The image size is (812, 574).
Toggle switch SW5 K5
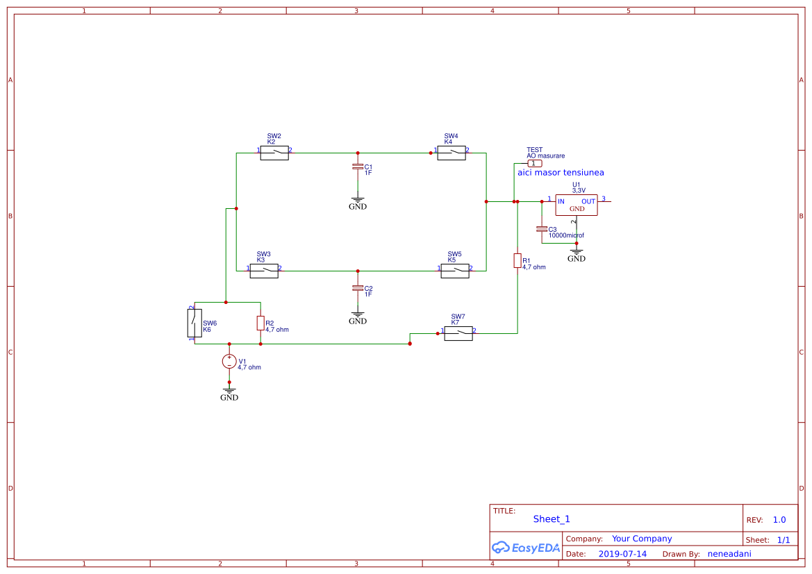pyautogui.click(x=454, y=271)
